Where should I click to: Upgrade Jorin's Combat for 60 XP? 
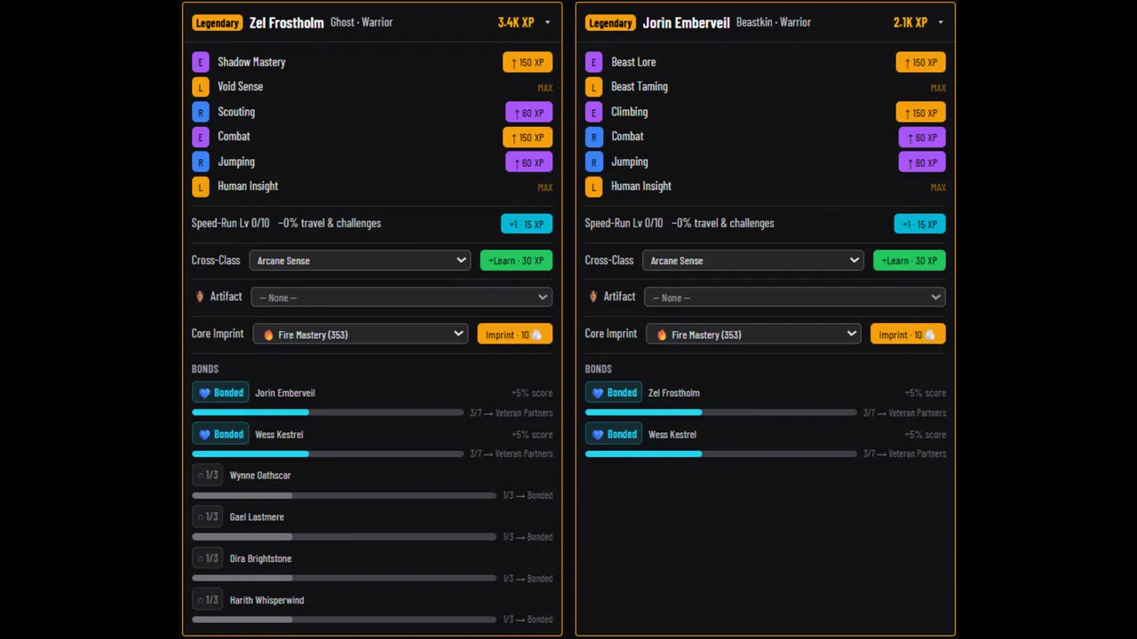coord(922,137)
